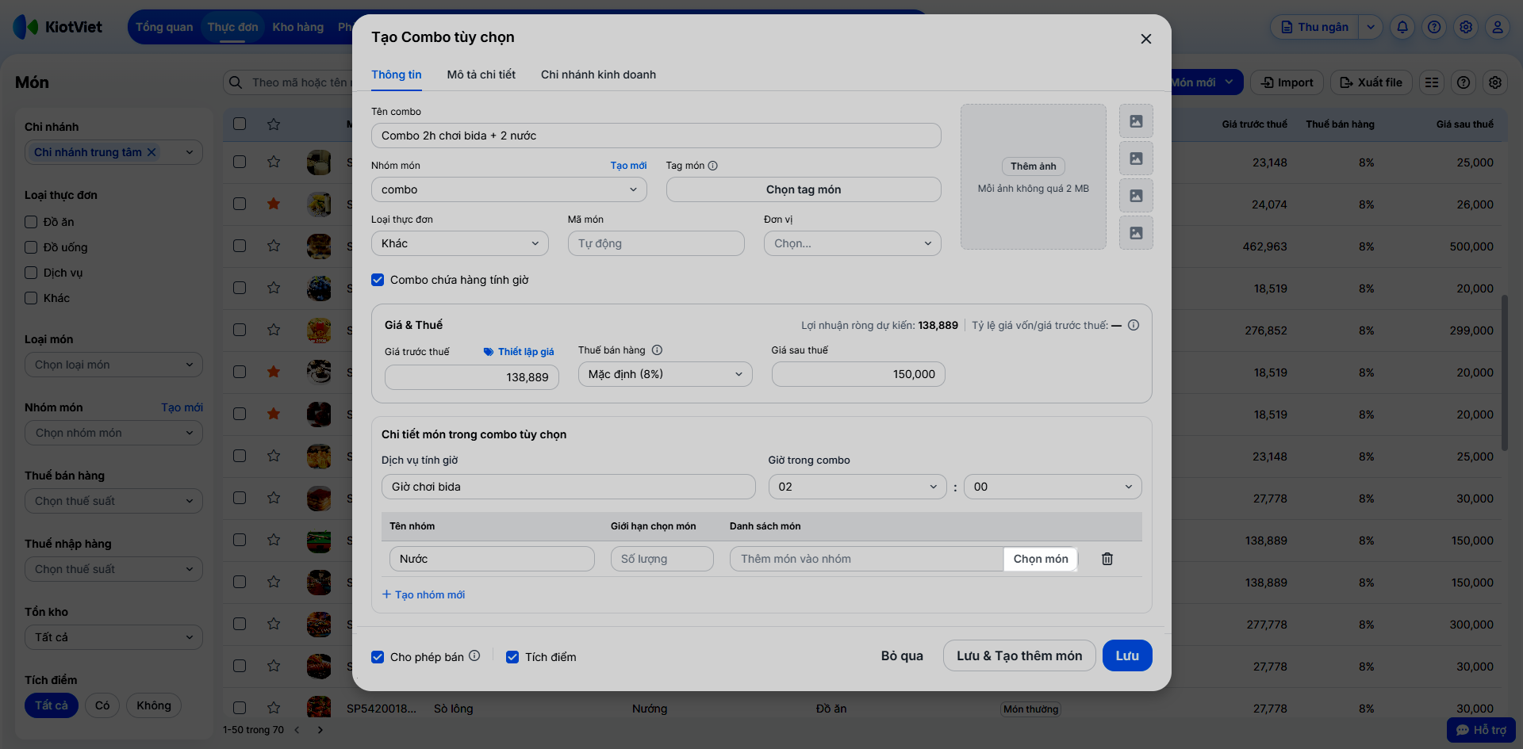Click the trash icon for Nước group
The image size is (1523, 749).
1107,559
